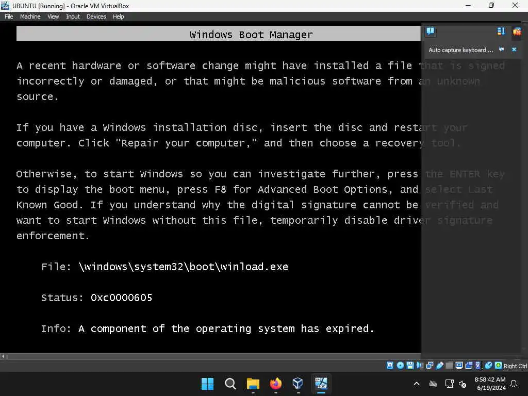
Task: Click the VirtualBox window title icon
Action: click(x=5, y=5)
